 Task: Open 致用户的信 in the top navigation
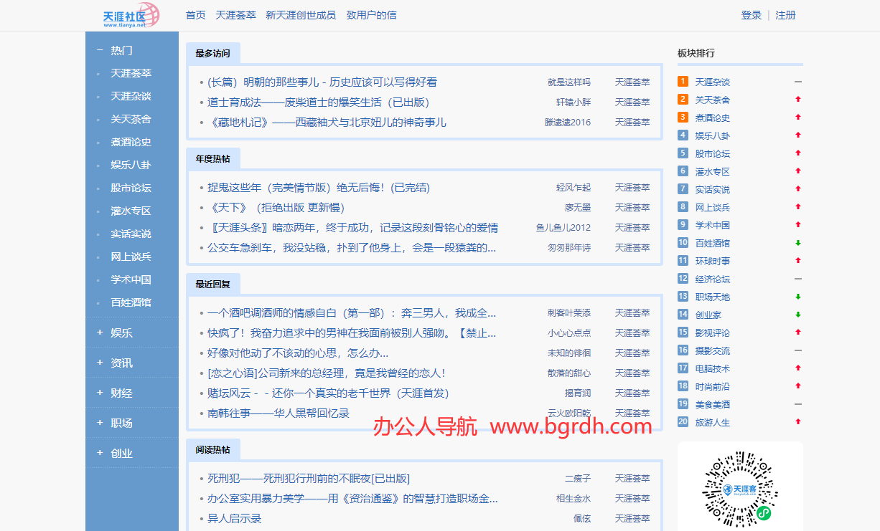click(x=371, y=15)
